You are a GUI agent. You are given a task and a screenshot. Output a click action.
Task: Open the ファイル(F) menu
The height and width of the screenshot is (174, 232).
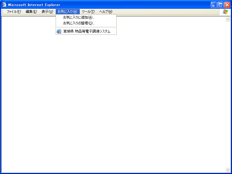click(14, 12)
